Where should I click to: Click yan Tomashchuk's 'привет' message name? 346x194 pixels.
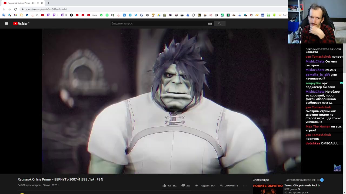(x=318, y=57)
